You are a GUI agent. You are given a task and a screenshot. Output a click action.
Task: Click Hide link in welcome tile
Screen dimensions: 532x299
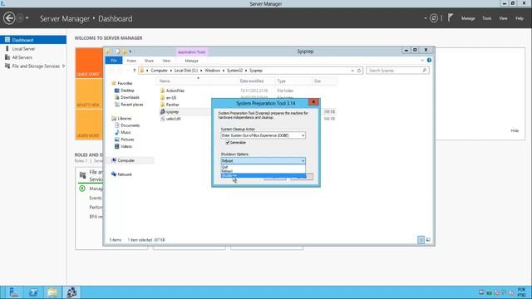click(x=515, y=131)
